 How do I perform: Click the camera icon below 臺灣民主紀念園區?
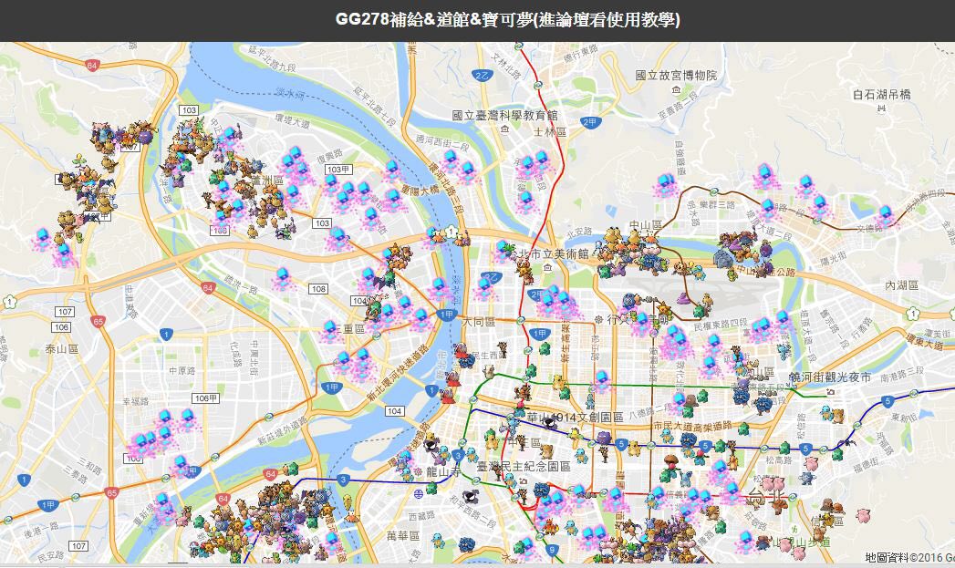coord(524,481)
